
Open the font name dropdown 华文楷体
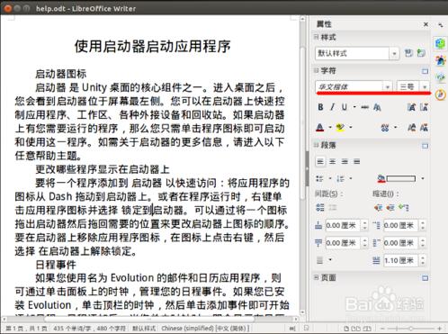pos(388,86)
